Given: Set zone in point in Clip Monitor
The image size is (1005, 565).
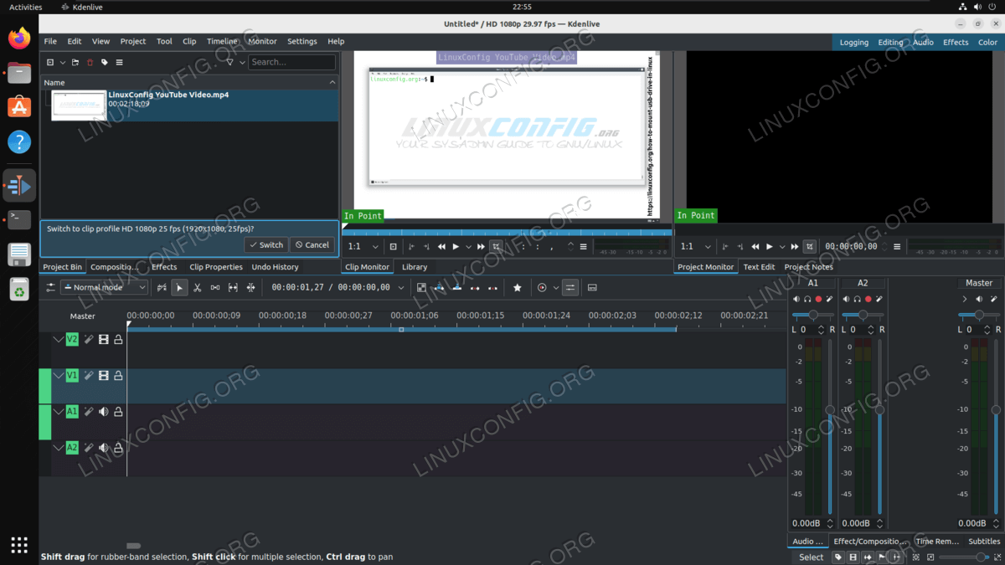Looking at the screenshot, I should point(411,247).
